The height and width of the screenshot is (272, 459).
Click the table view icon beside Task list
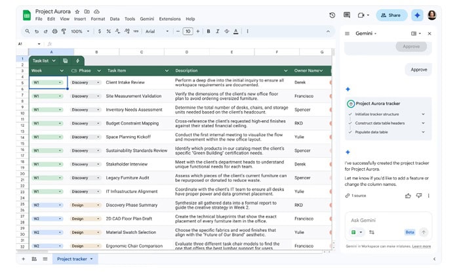click(x=66, y=60)
